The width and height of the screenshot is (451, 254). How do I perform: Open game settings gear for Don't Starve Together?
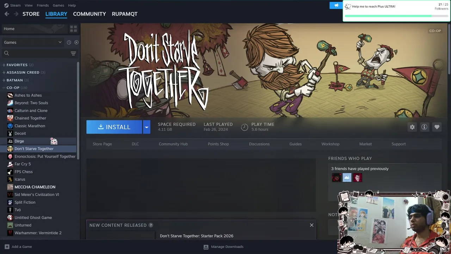tap(412, 127)
